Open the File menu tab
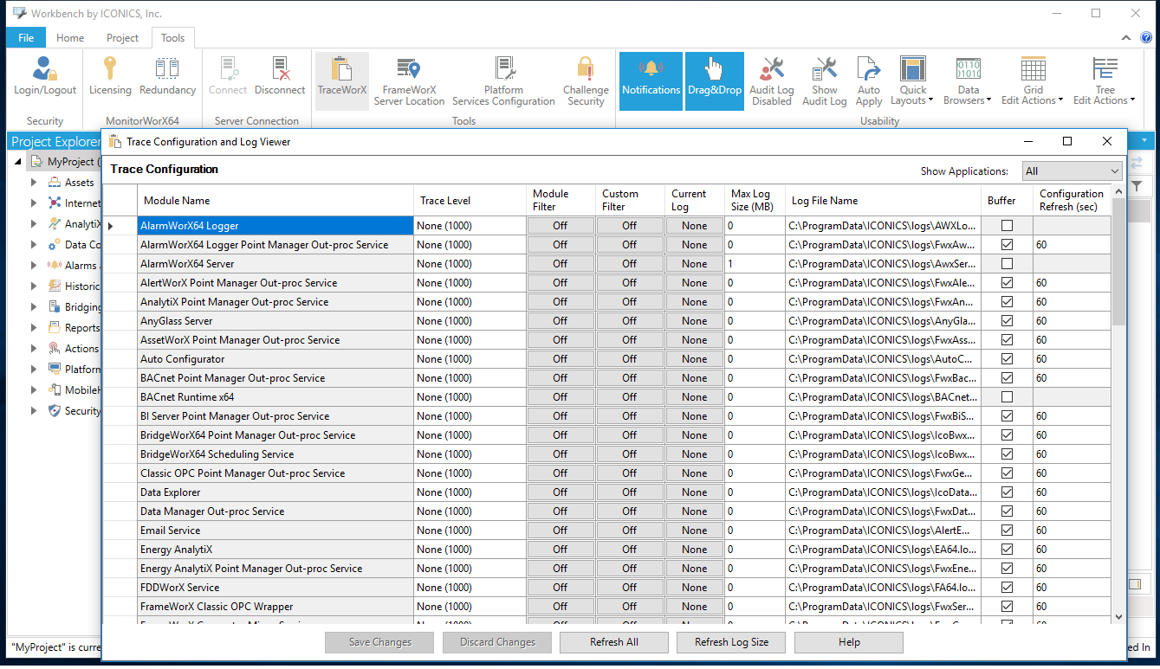The height and width of the screenshot is (669, 1160). [x=26, y=38]
